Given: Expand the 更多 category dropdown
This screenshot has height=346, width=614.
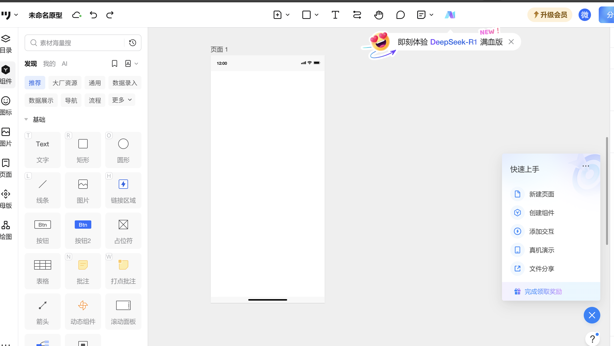Looking at the screenshot, I should [x=122, y=100].
